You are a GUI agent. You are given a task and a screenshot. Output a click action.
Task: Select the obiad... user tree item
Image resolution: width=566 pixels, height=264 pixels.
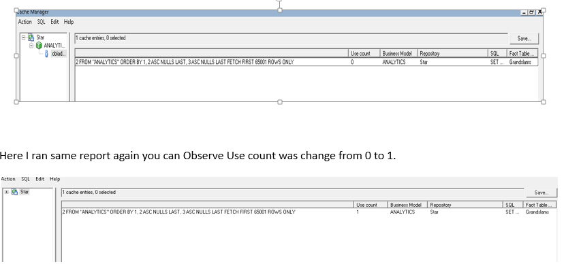[x=59, y=54]
